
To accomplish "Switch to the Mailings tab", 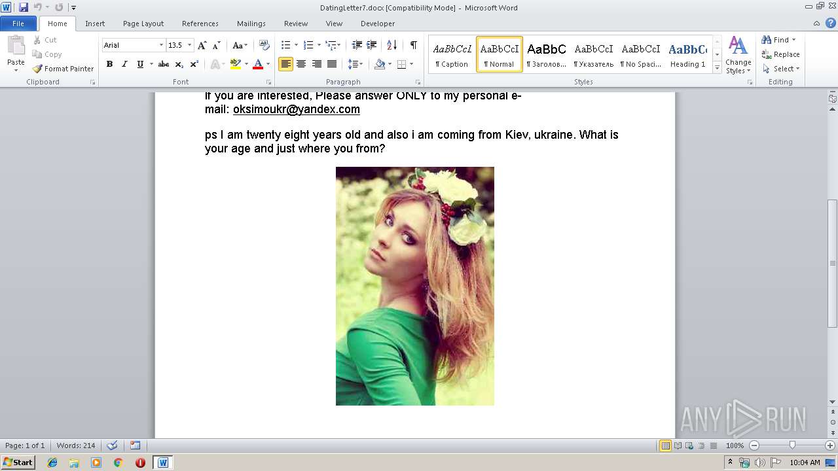I will (x=251, y=24).
